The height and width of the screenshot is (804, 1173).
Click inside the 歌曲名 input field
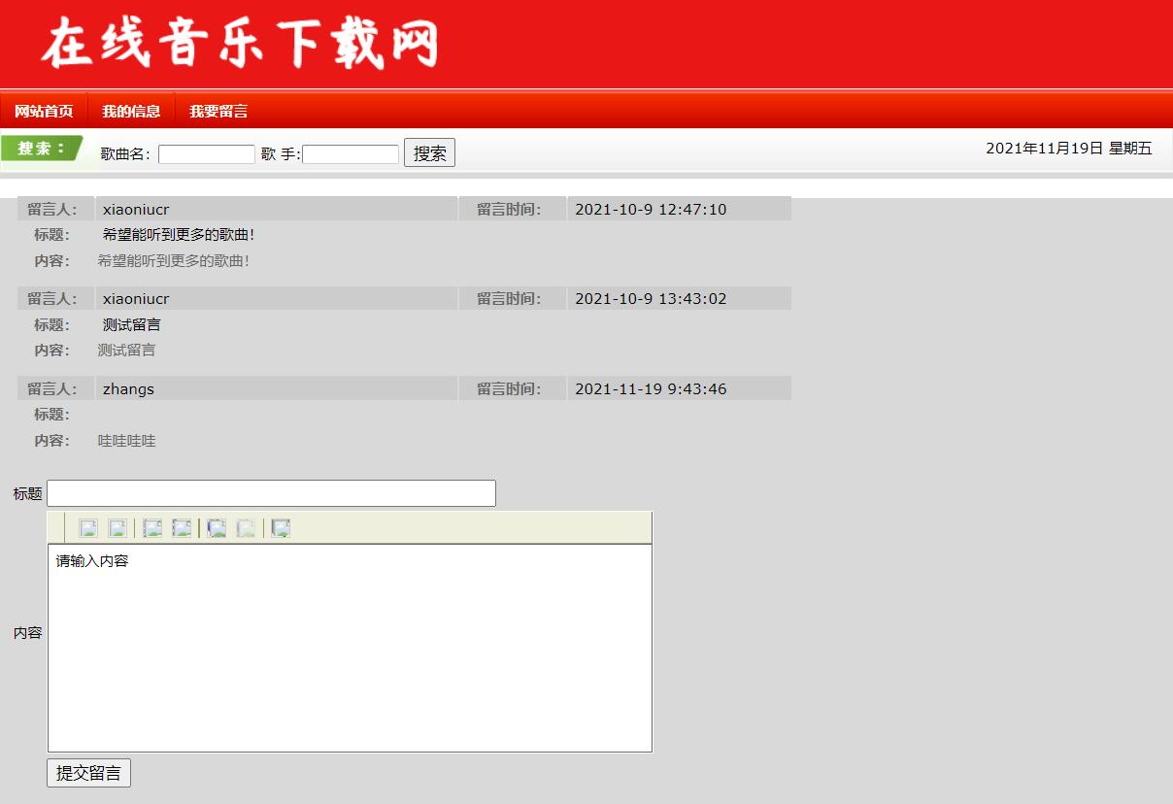coord(206,152)
